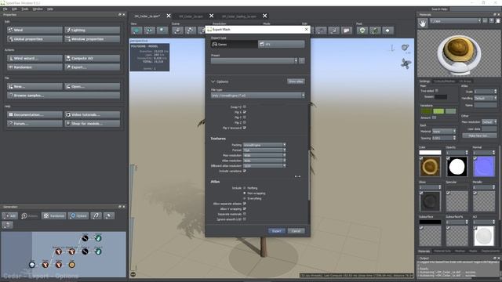Click the white Color swatch
Viewport: 502px width, 282px height.
click(430, 153)
